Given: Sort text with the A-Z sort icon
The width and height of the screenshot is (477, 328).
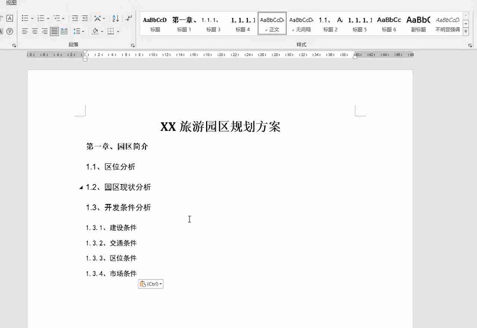Looking at the screenshot, I should tap(115, 18).
